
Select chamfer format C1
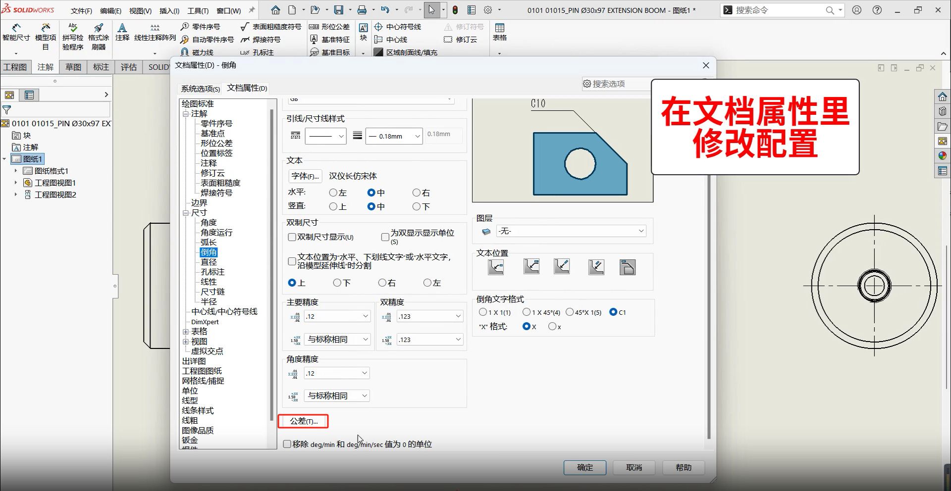pyautogui.click(x=613, y=312)
